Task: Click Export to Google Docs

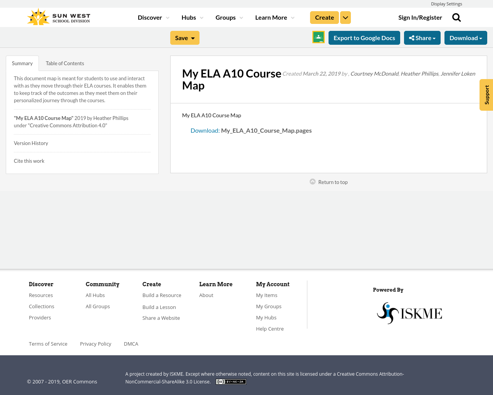Action: pyautogui.click(x=364, y=37)
